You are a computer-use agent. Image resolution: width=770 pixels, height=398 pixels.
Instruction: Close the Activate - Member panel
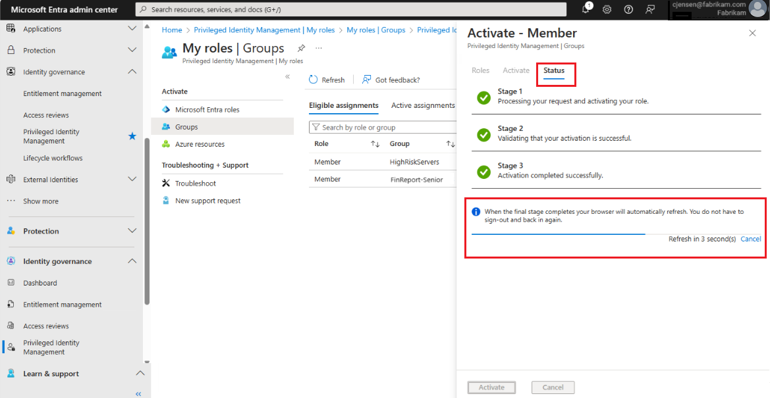pyautogui.click(x=752, y=34)
